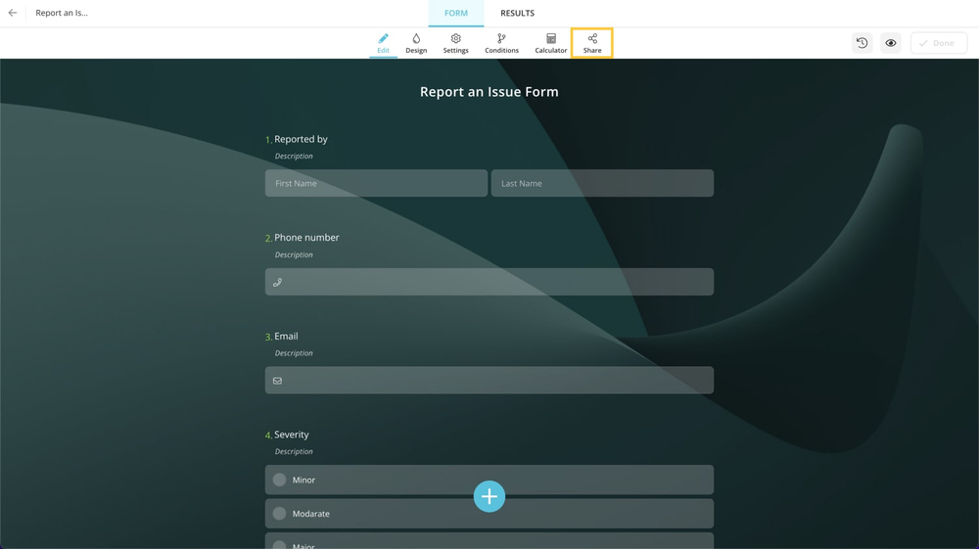979x549 pixels.
Task: Click the Report an Issue Form title
Action: (x=489, y=92)
